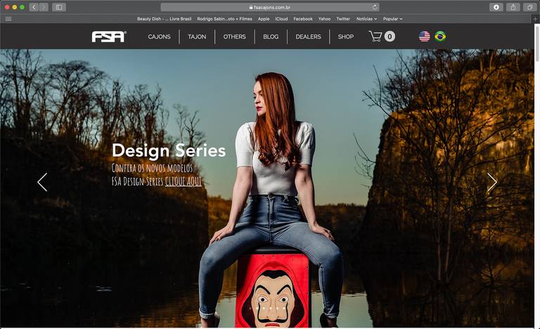Reload the page using refresh icon
Viewport: 540px width, 329px height.
click(x=375, y=7)
